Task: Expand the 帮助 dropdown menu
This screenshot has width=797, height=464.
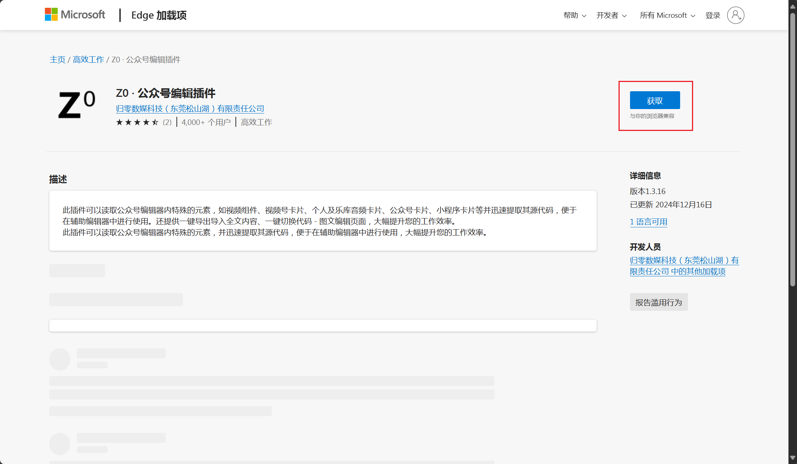Action: 575,15
